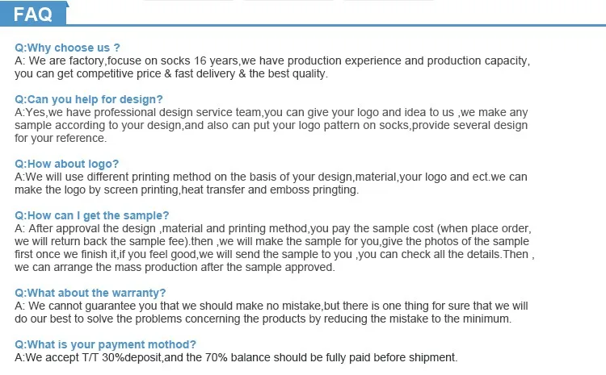The image size is (606, 375).
Task: Click the line about competitive price and fast delivery
Action: (171, 74)
